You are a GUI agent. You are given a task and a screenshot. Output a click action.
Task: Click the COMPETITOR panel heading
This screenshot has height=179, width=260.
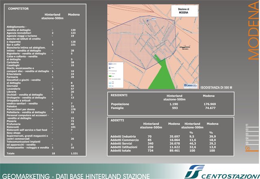18,9
